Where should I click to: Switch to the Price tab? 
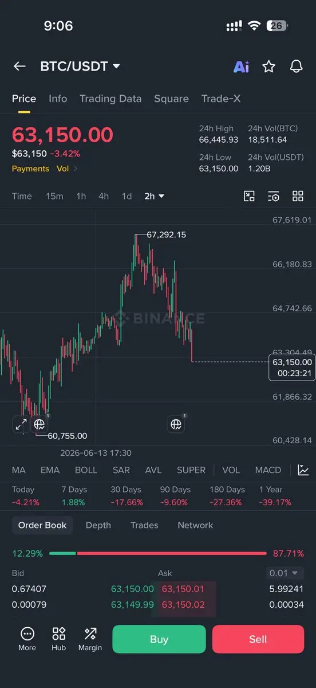[x=24, y=99]
